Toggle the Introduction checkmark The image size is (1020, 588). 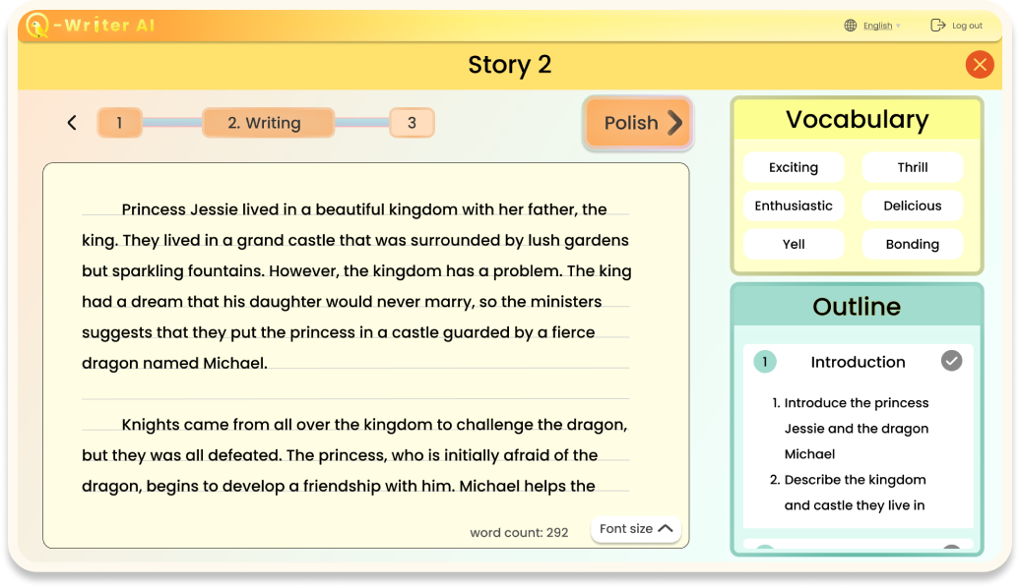951,361
